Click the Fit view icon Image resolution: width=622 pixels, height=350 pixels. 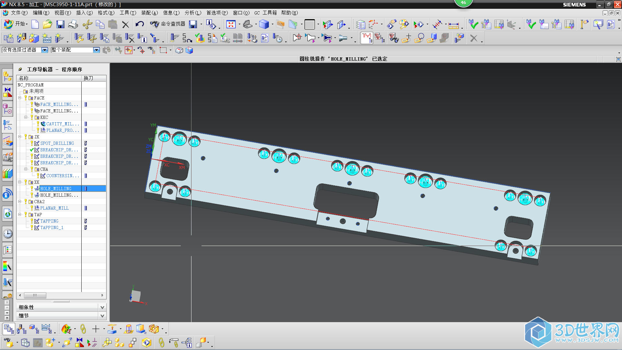[231, 24]
